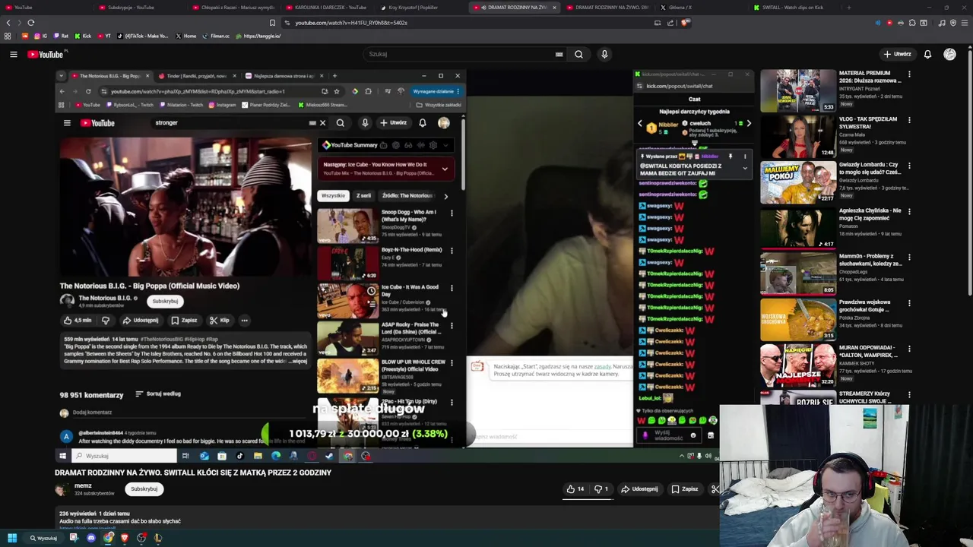Click the video title DRAMAT RODZINNY NA ŻYWO
The image size is (973, 547).
[193, 473]
